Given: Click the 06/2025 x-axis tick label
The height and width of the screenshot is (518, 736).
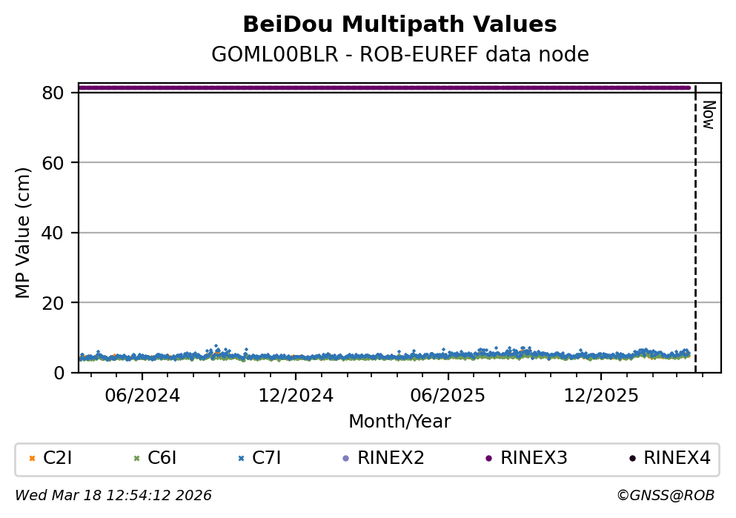Looking at the screenshot, I should tap(448, 396).
